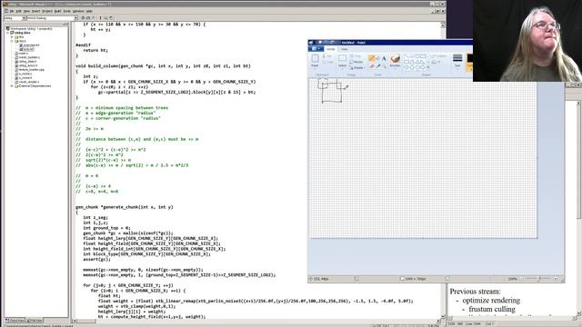Open the Paint application menu button
The height and width of the screenshot is (327, 582).
[x=316, y=48]
